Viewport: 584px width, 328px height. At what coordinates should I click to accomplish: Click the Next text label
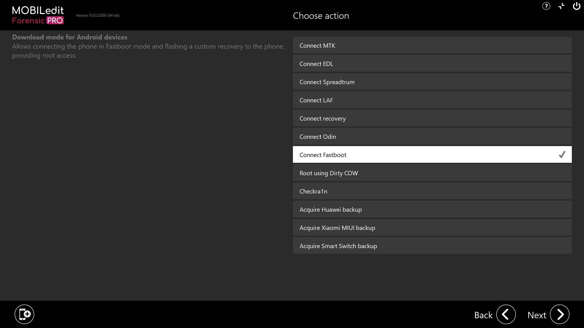pos(537,315)
